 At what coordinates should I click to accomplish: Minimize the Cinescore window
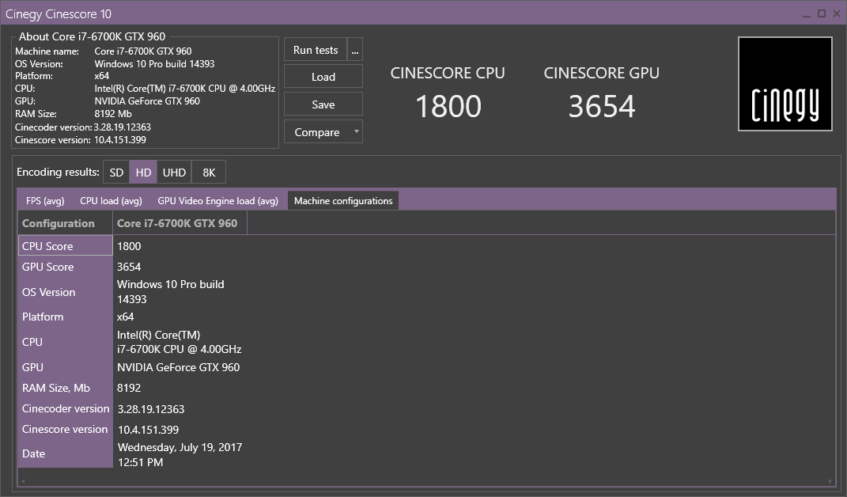(807, 14)
